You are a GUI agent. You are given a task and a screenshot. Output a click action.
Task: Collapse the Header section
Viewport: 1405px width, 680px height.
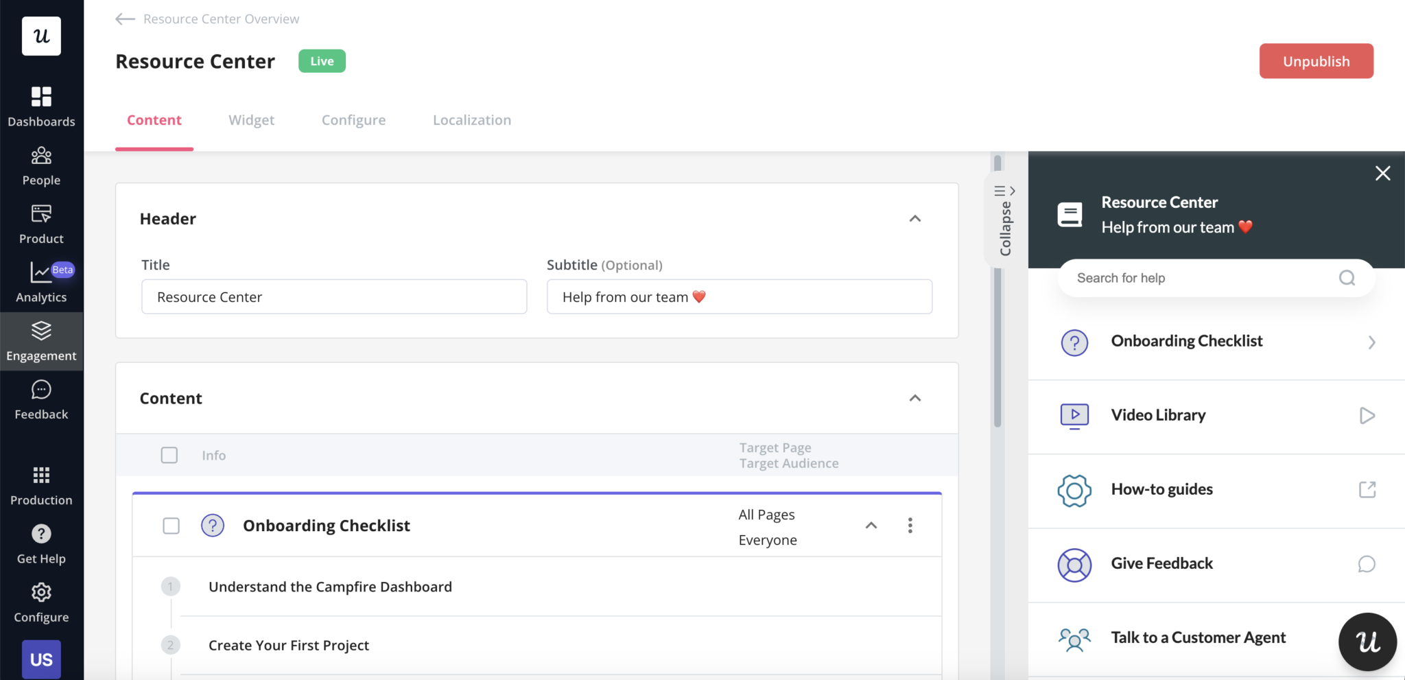pyautogui.click(x=915, y=218)
